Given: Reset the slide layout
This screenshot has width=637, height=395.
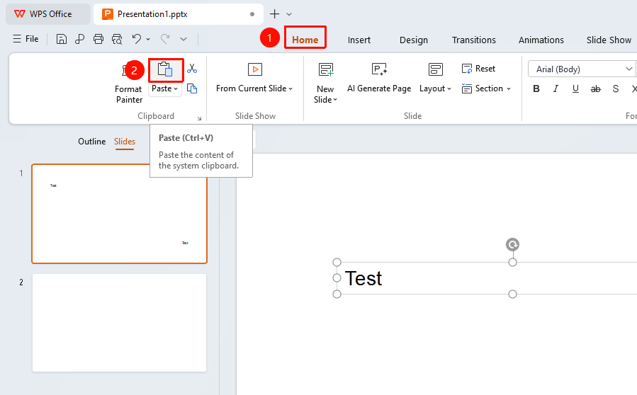Looking at the screenshot, I should [478, 69].
